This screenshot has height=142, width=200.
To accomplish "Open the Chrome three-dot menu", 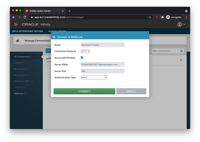I will pyautogui.click(x=186, y=17).
